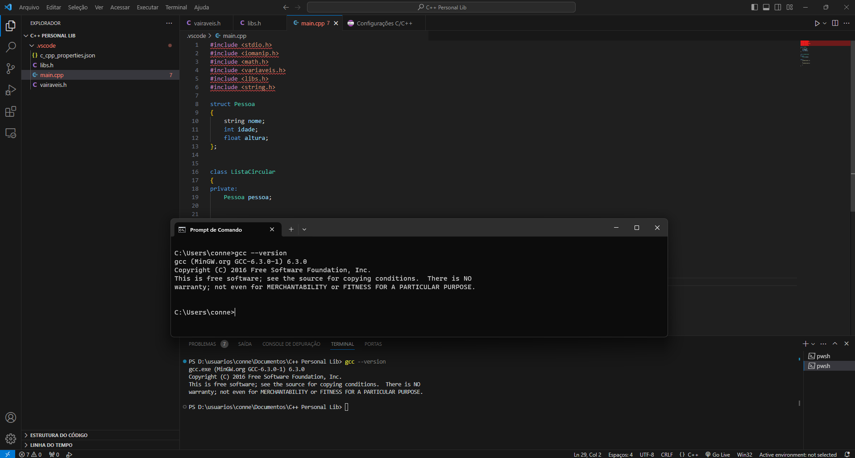Toggle Primary Side Bar visibility
Screen dimensions: 855x458
point(755,7)
